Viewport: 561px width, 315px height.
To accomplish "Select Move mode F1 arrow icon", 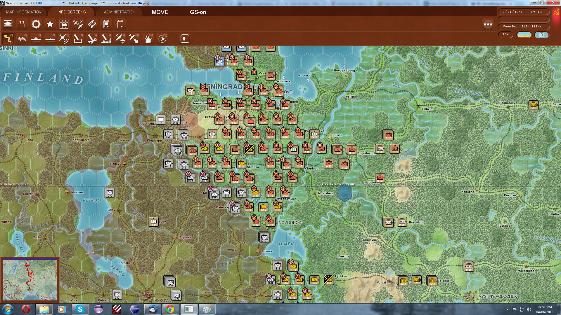I will pos(8,38).
